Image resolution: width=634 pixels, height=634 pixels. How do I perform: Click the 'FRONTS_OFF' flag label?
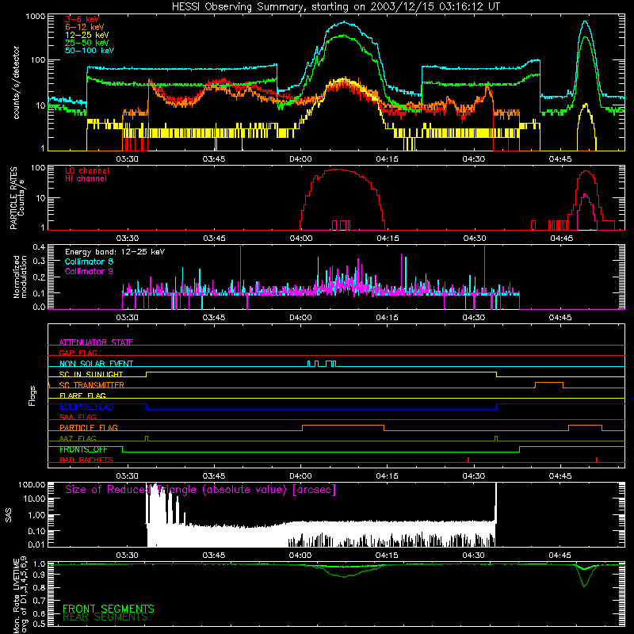click(83, 449)
